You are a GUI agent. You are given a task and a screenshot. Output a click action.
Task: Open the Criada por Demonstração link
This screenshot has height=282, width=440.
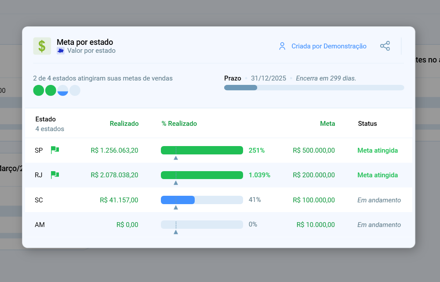click(x=329, y=46)
